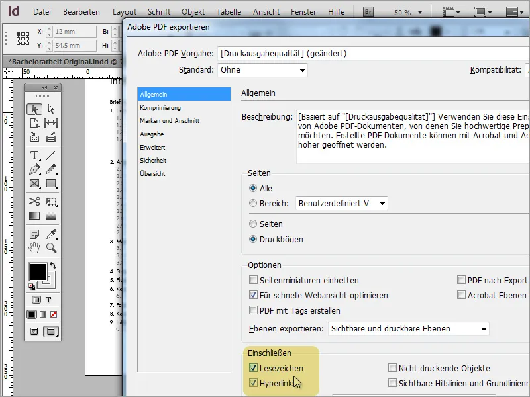
Task: Select the Free Transform tool
Action: [51, 202]
